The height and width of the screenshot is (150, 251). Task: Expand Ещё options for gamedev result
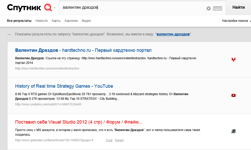tap(109, 140)
